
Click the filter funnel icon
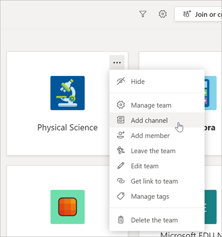[143, 14]
